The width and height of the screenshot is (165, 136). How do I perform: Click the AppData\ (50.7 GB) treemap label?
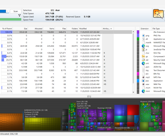pos(84,106)
